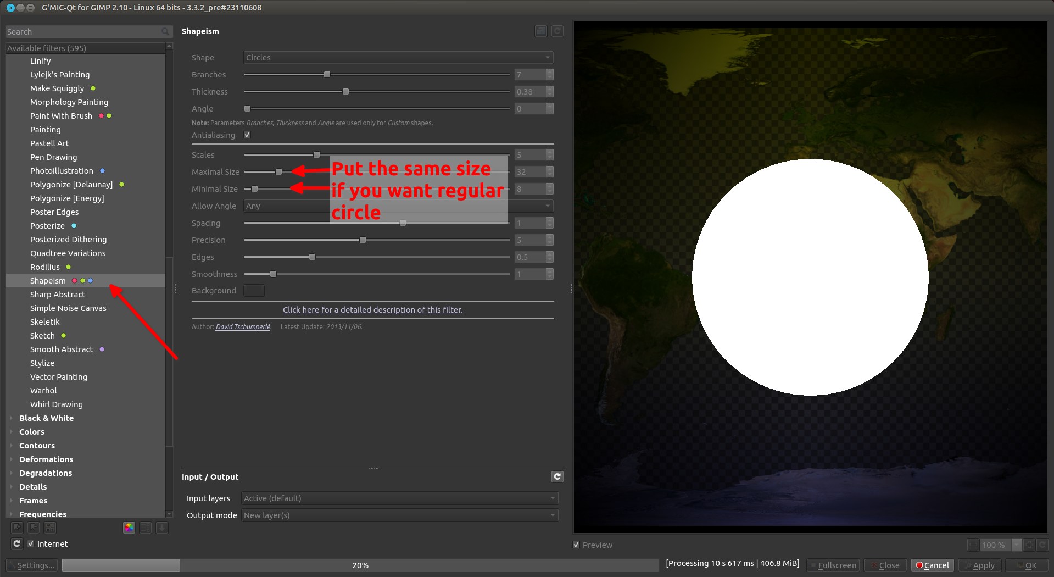Image resolution: width=1054 pixels, height=577 pixels.
Task: Click the preview zoom-out minus icon
Action: (x=973, y=545)
